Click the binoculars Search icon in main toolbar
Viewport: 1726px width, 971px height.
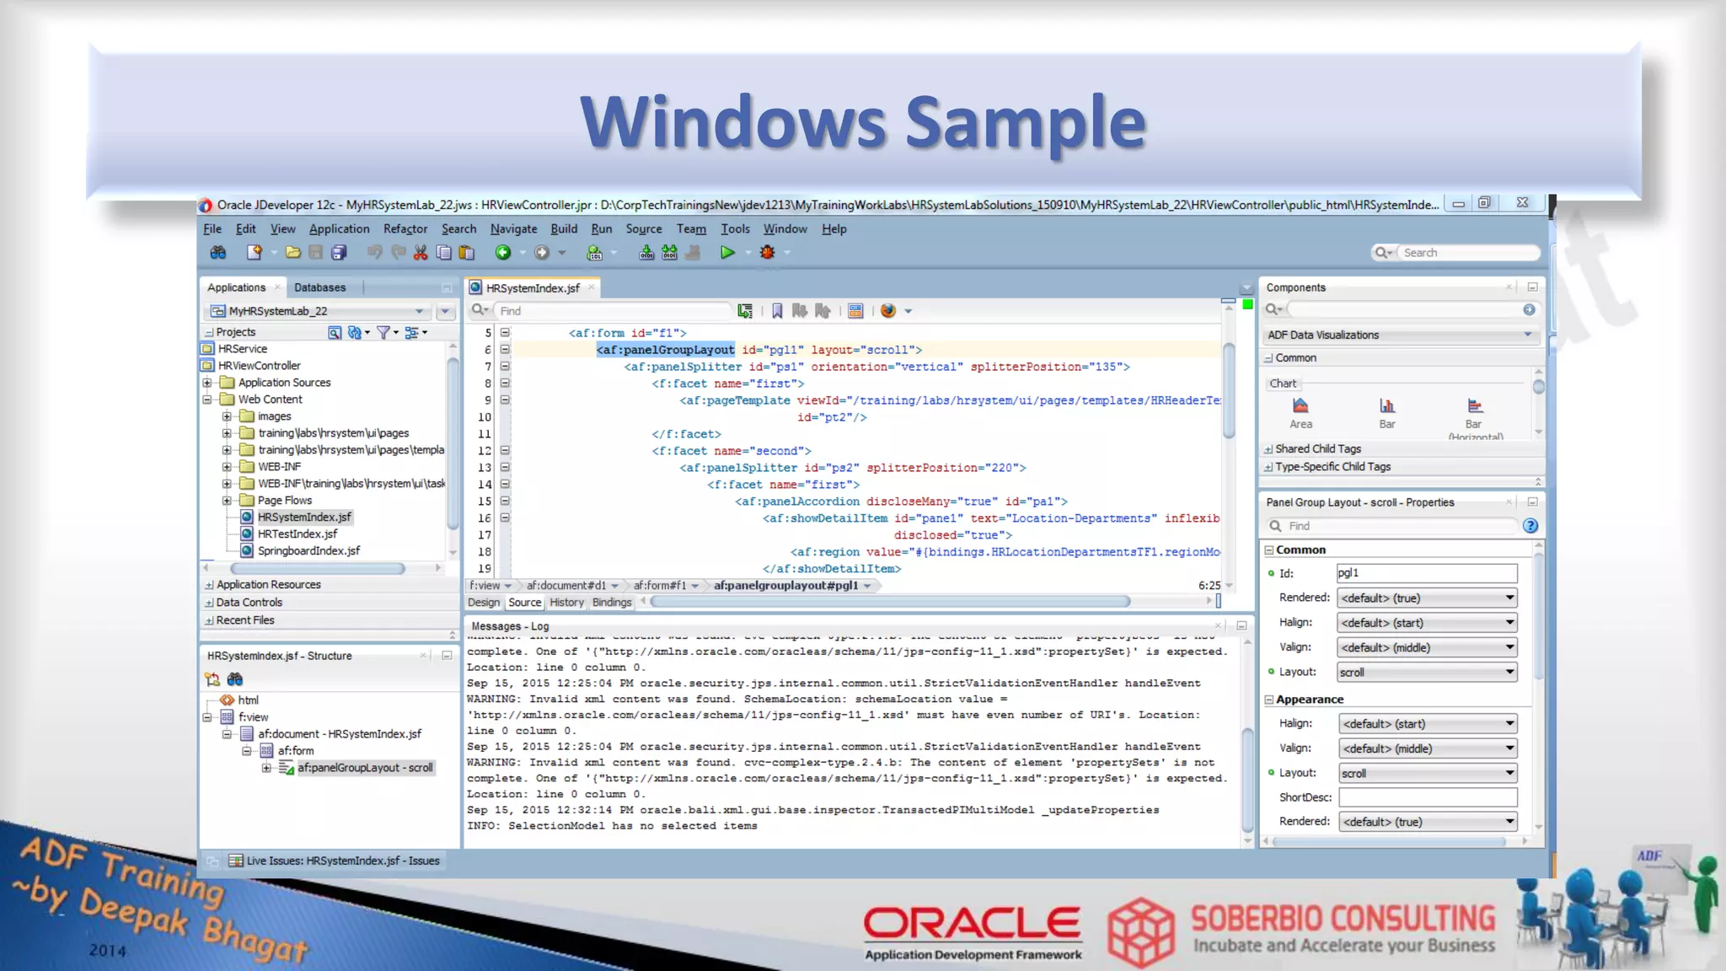[218, 252]
